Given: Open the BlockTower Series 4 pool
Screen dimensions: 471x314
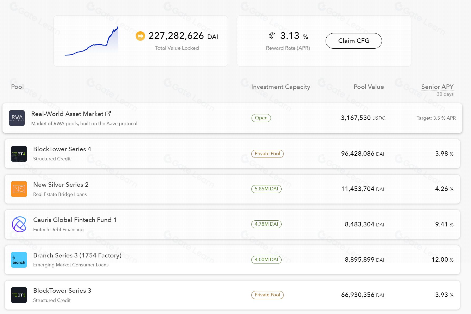Looking at the screenshot, I should pos(232,154).
